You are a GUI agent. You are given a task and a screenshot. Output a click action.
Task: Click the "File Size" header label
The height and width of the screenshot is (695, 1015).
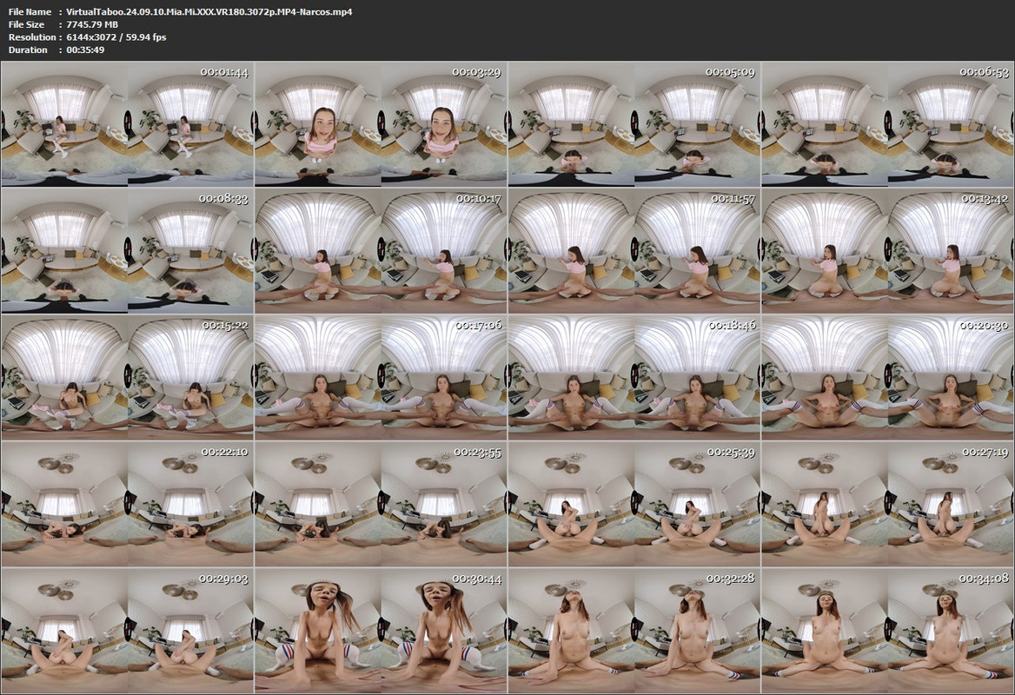27,24
